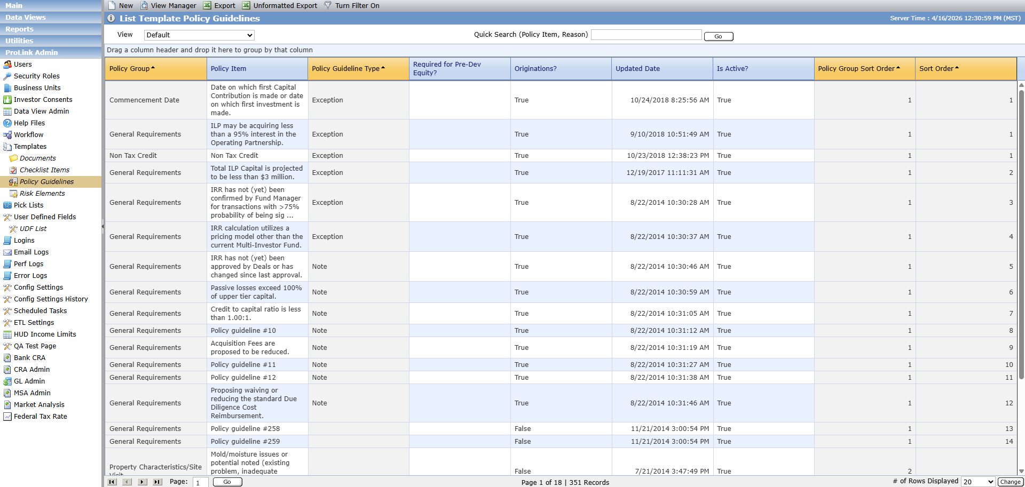
Task: Sort by Policy Item column header
Action: pos(257,69)
